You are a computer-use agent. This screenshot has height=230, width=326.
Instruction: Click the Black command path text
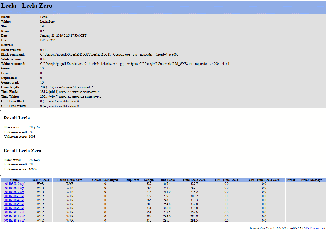click(x=109, y=54)
